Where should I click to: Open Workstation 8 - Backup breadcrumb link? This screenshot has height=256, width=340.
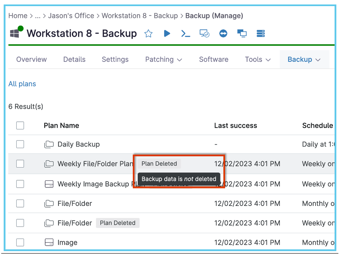point(140,15)
